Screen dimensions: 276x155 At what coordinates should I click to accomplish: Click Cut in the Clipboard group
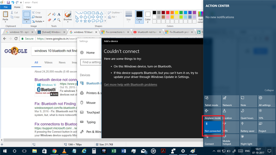(x=14, y=12)
